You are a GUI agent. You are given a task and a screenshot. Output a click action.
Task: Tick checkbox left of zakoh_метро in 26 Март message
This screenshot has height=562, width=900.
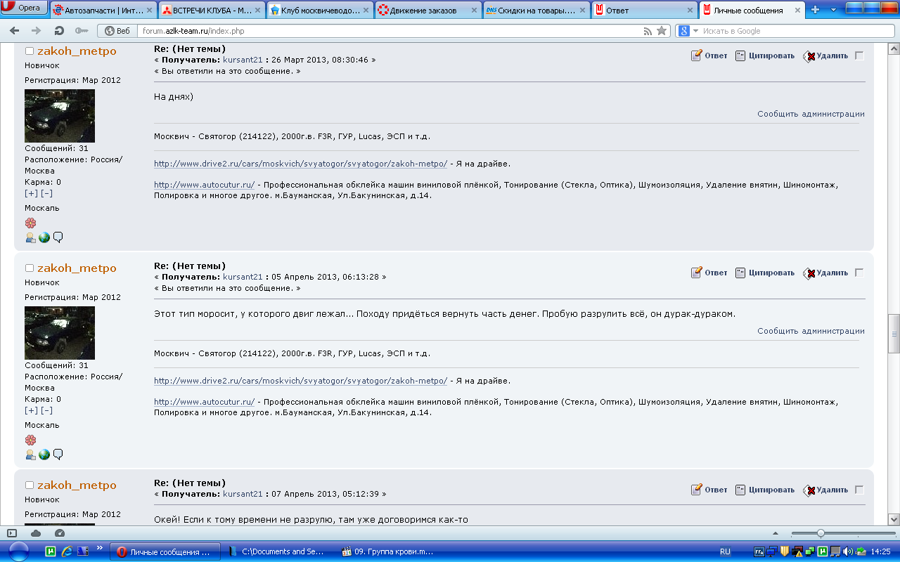pos(30,51)
